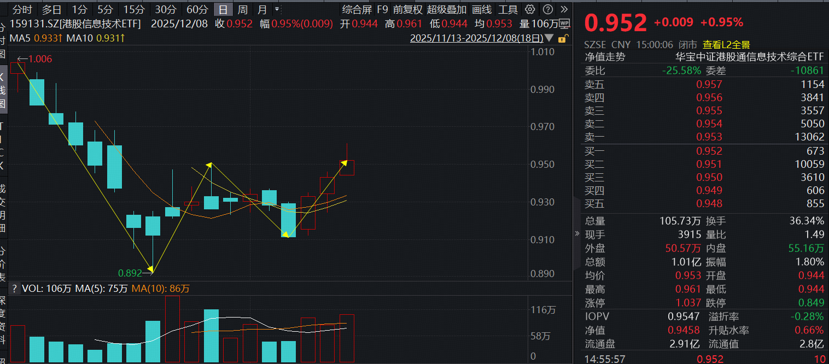Select the 周 weekly period tab
Viewport: 829px width, 364px height.
(243, 9)
